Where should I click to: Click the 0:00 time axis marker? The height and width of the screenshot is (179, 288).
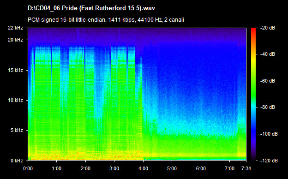click(28, 168)
